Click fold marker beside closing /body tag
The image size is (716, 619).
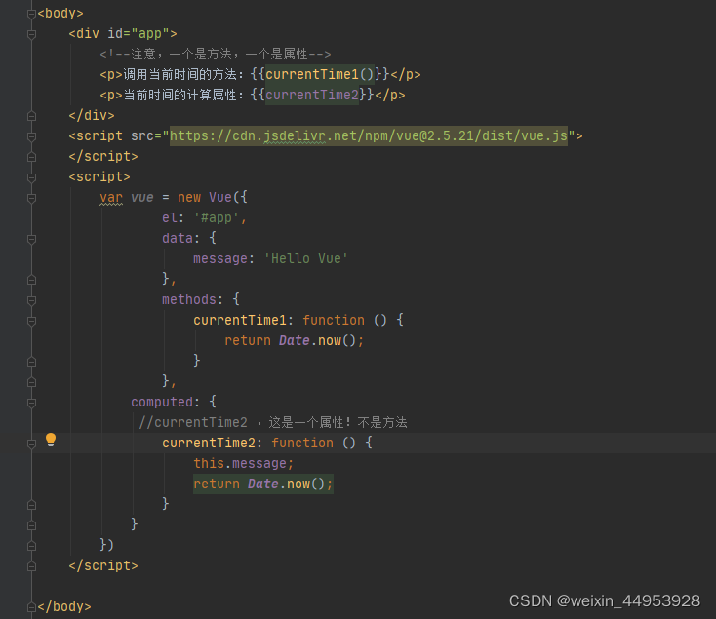click(31, 607)
